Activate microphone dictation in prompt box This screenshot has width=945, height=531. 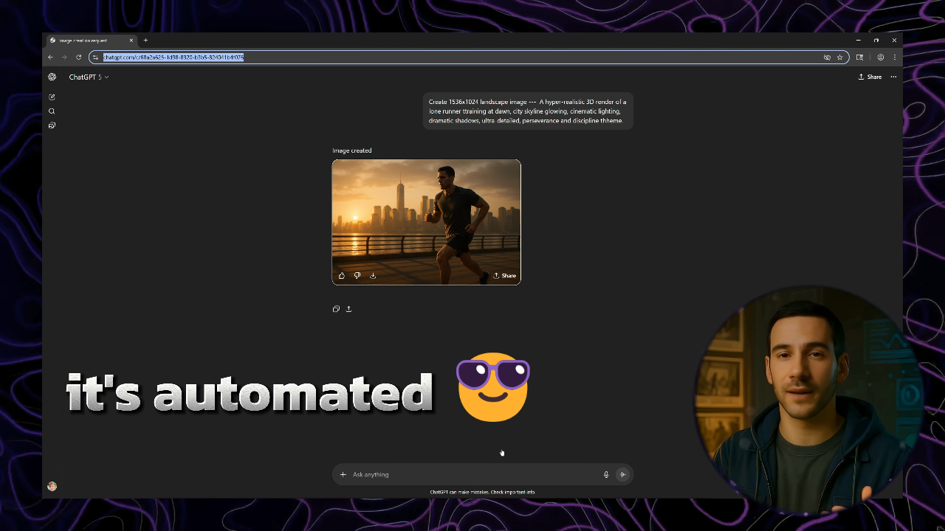[x=606, y=474]
